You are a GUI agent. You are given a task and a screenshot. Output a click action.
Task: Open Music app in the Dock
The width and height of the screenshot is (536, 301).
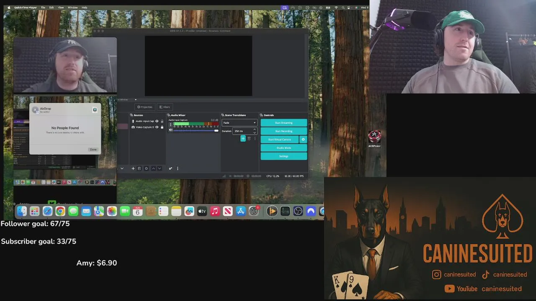coord(215,212)
